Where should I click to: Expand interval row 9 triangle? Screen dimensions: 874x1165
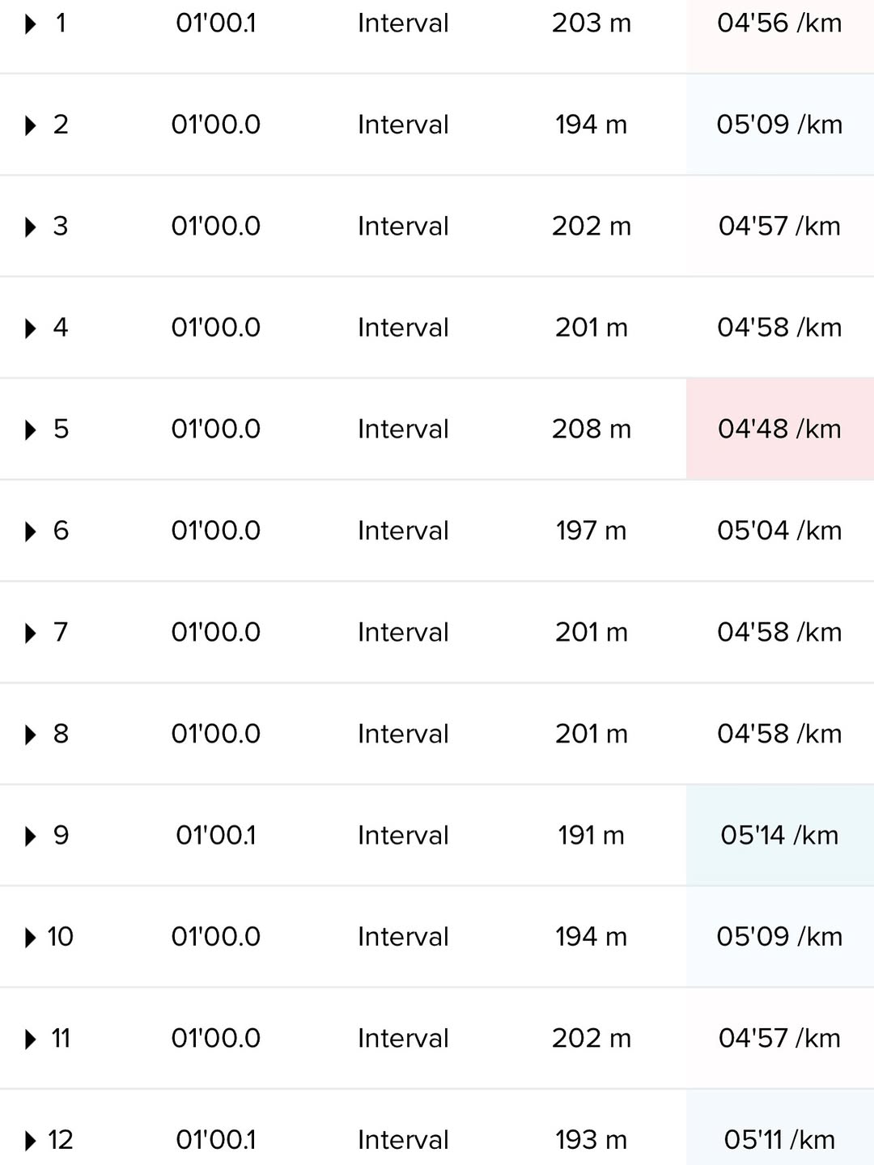pyautogui.click(x=31, y=836)
